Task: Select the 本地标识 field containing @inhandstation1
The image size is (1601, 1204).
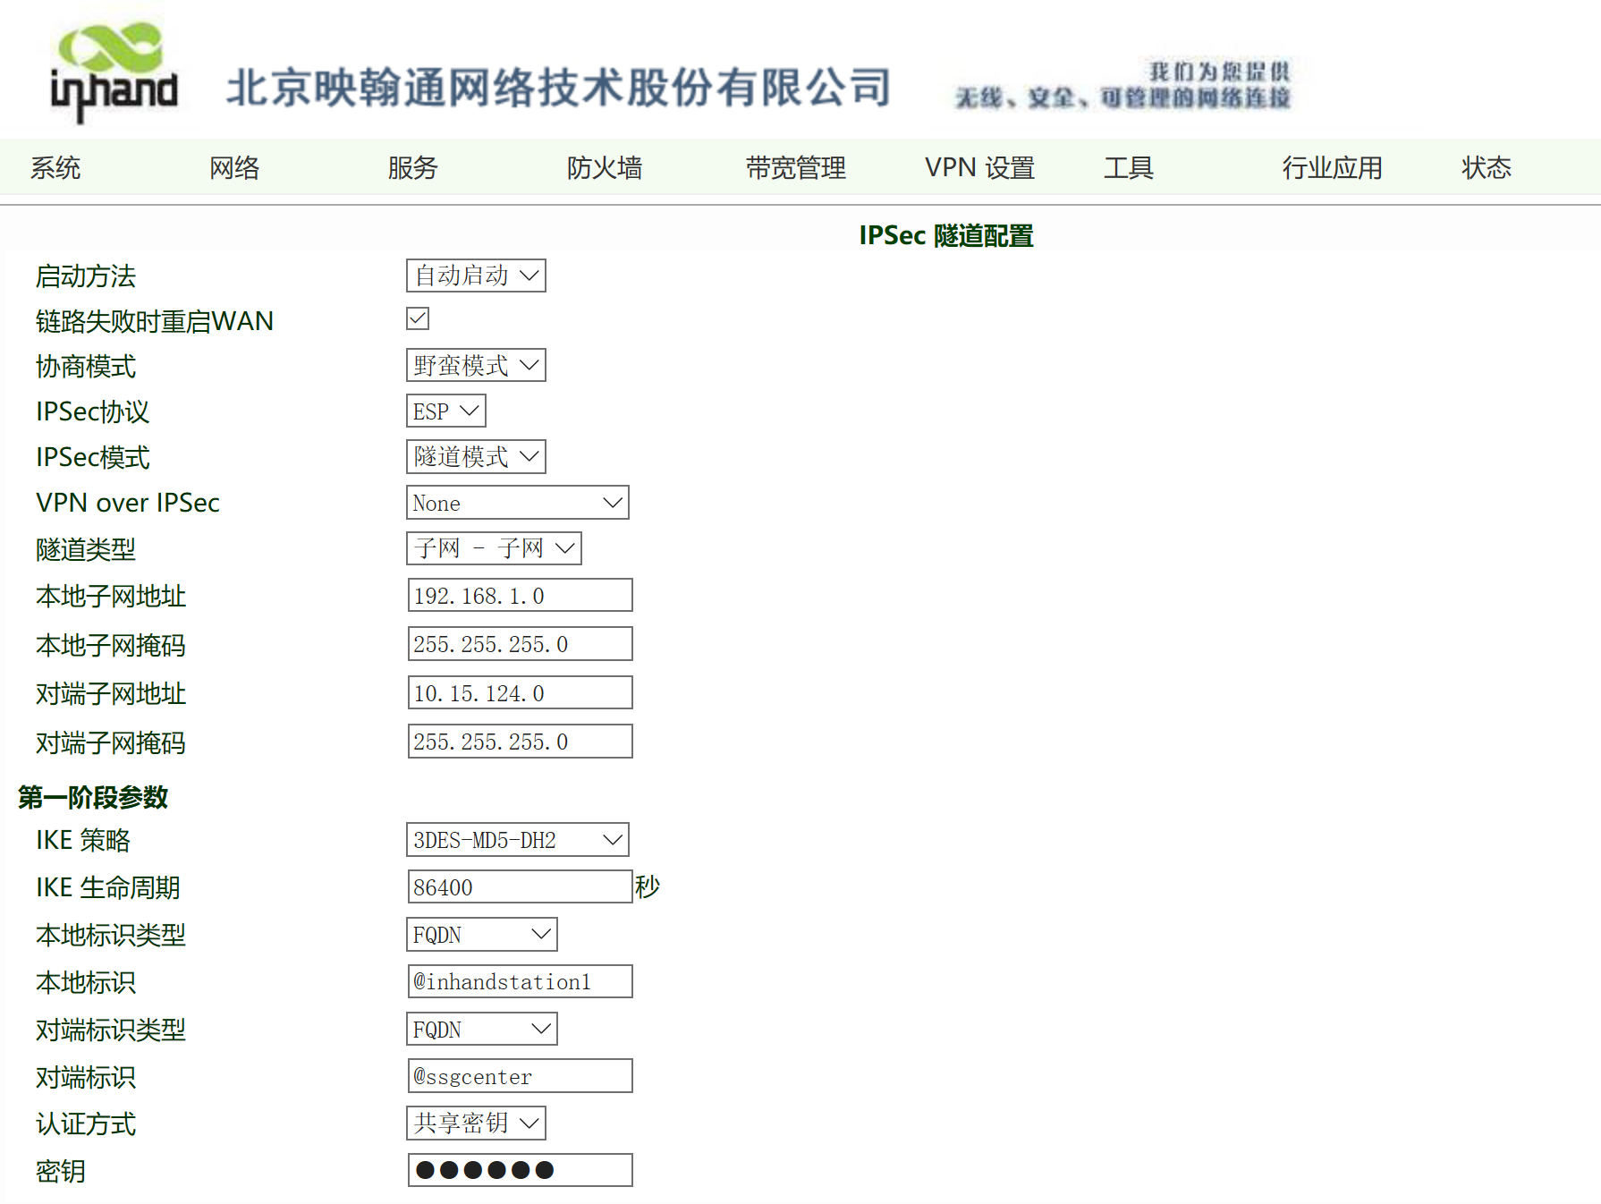Action: click(x=520, y=980)
